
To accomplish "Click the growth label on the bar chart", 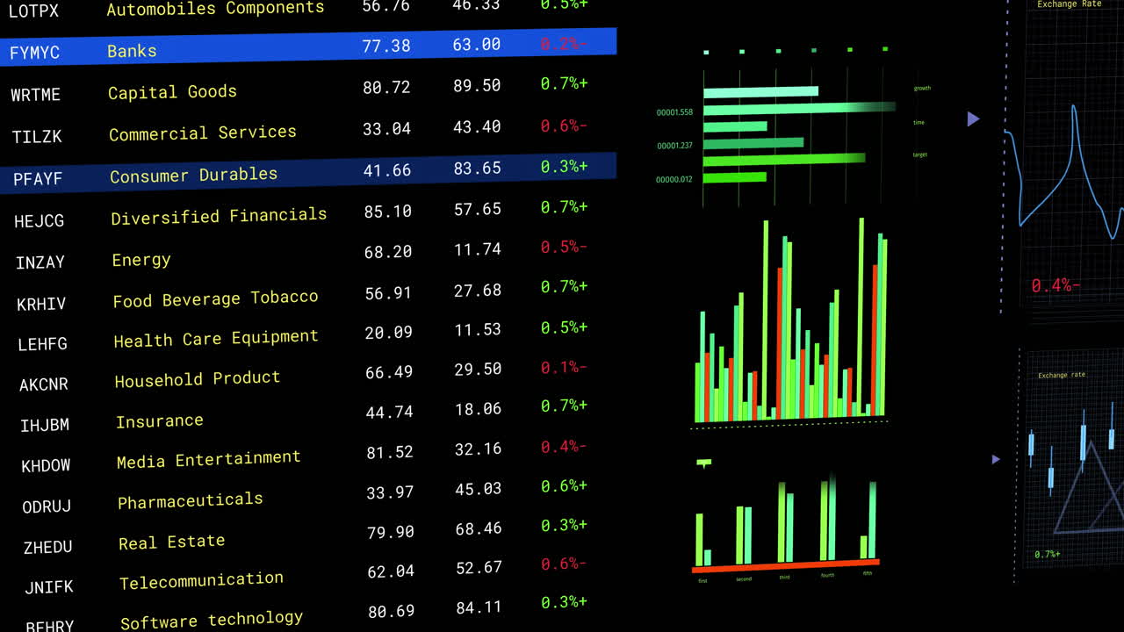I will 922,88.
